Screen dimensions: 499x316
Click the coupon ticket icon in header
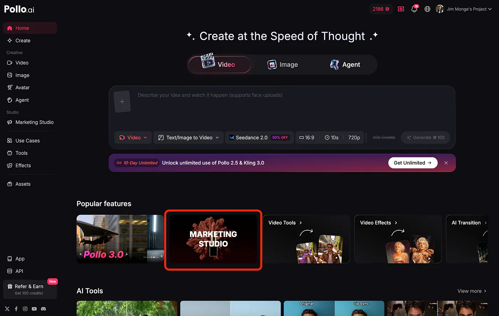pos(401,9)
